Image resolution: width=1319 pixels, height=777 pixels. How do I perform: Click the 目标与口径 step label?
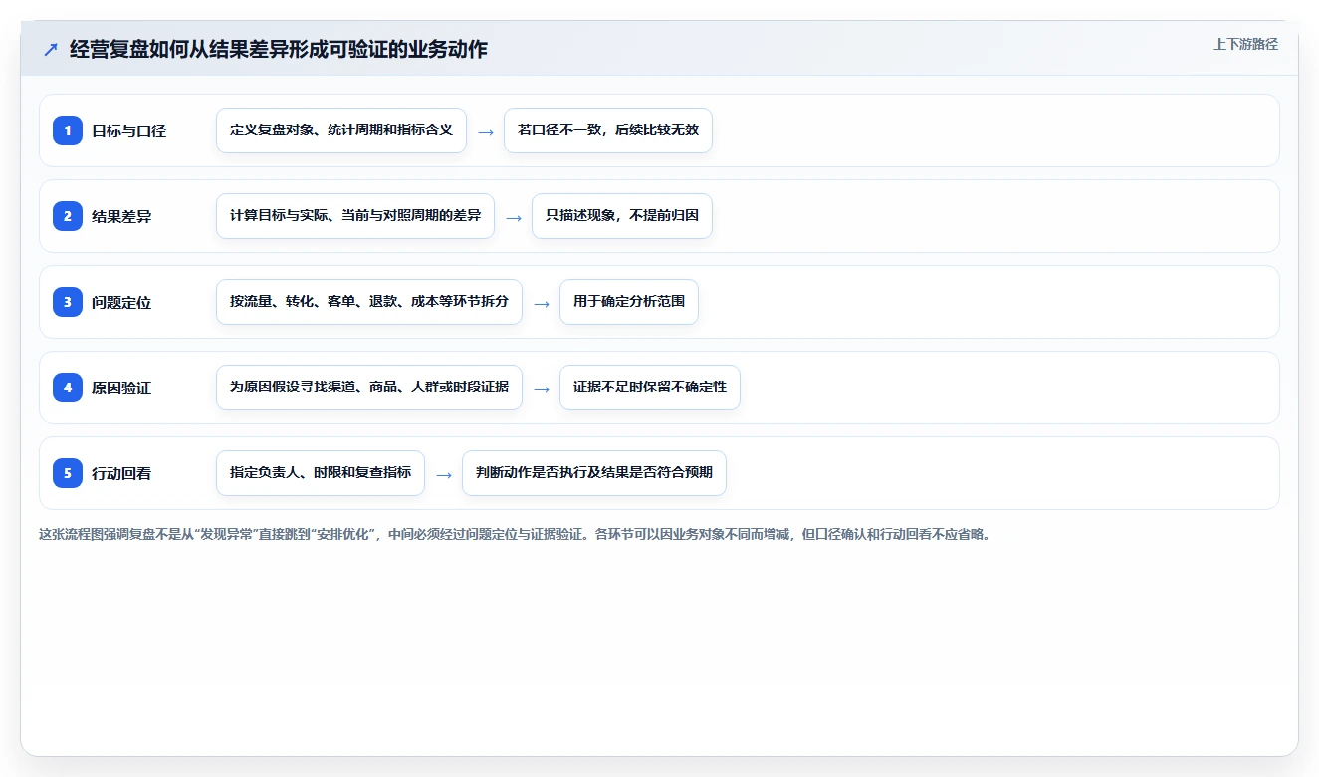point(128,130)
